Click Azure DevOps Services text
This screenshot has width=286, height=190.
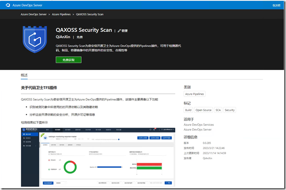click(199, 125)
